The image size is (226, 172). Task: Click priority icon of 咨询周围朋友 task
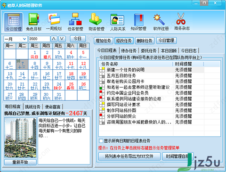(x=102, y=122)
